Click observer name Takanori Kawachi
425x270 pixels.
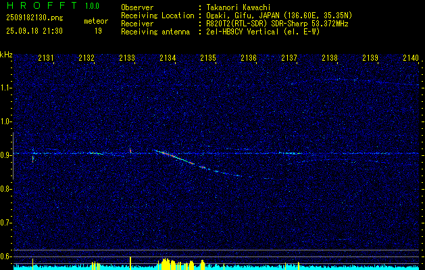(239, 7)
